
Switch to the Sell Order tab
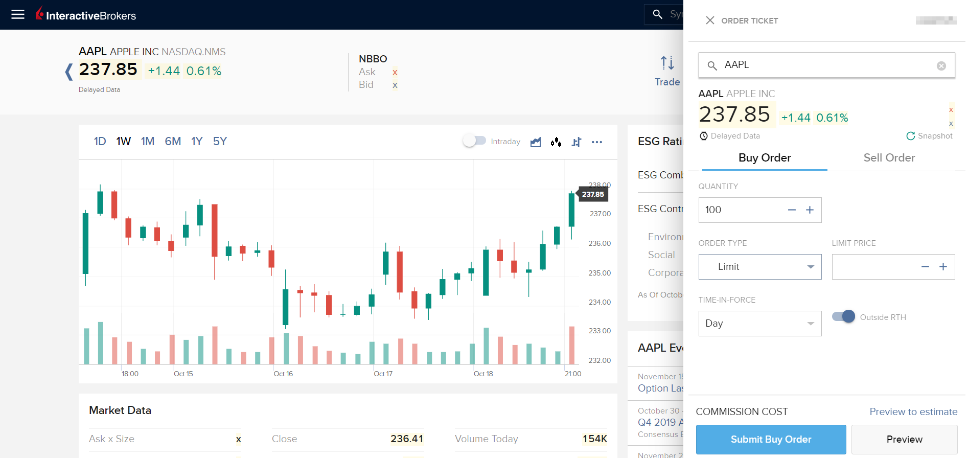coord(889,158)
